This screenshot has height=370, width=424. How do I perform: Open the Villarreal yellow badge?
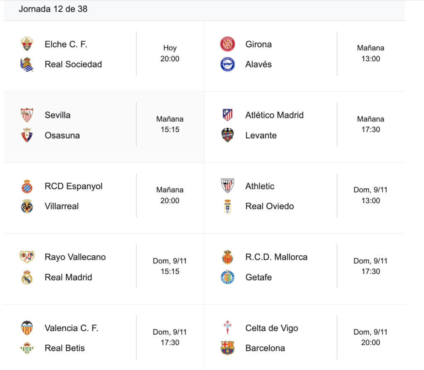(x=27, y=206)
